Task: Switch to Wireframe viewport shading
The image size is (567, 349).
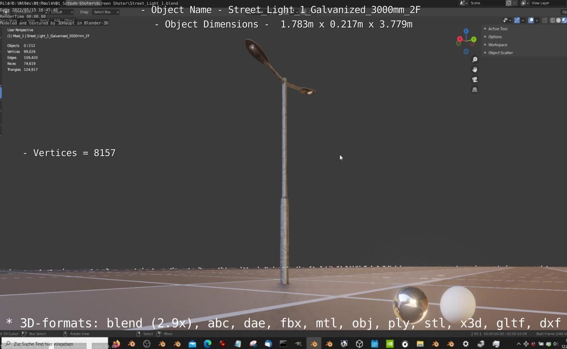Action: [553, 21]
